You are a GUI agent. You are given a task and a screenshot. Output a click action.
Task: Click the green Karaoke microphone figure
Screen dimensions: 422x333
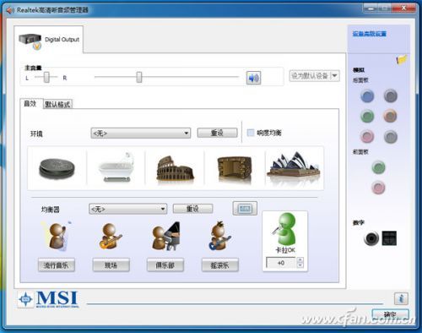pos(285,230)
